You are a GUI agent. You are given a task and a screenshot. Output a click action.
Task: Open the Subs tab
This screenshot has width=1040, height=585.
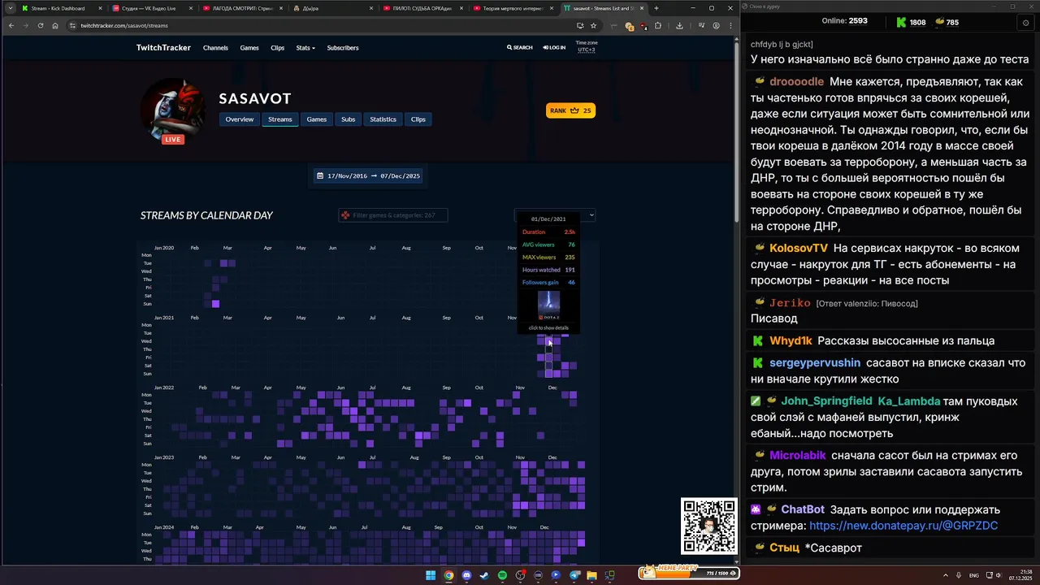pos(348,119)
